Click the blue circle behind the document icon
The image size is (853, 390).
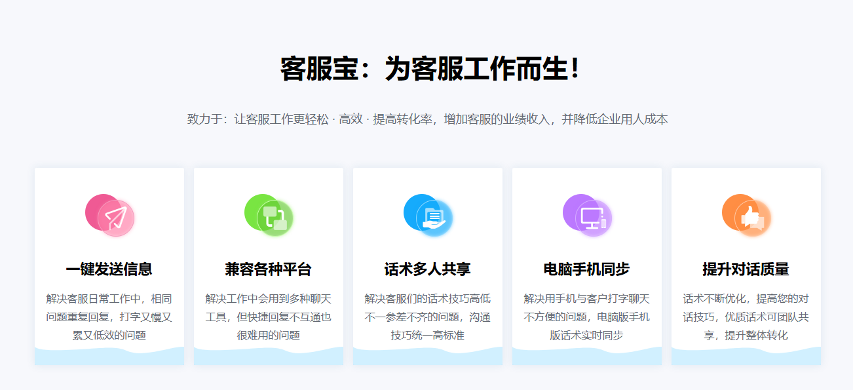[x=417, y=210]
